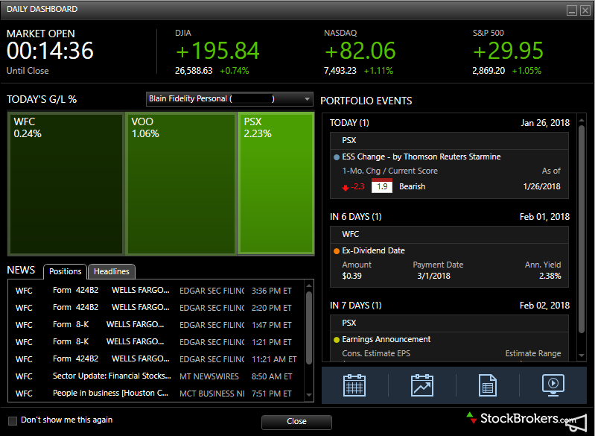
Task: Click the 3/1/2018 payment date
Action: coord(433,276)
